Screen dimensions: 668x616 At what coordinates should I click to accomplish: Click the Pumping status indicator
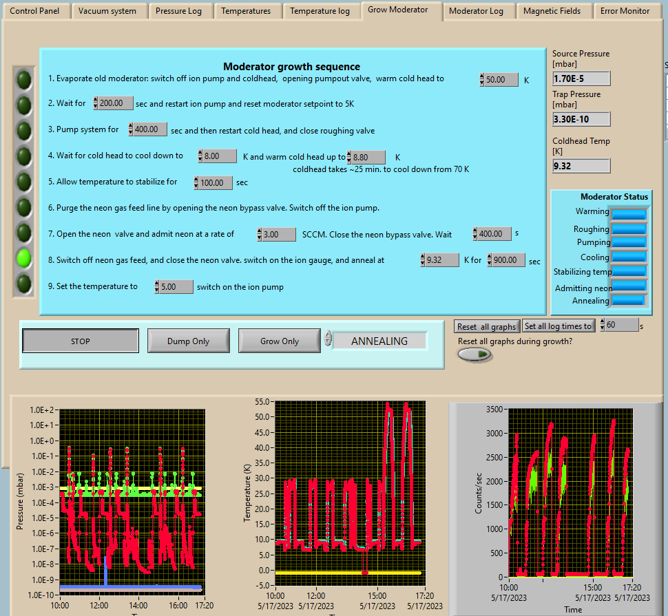pyautogui.click(x=629, y=242)
